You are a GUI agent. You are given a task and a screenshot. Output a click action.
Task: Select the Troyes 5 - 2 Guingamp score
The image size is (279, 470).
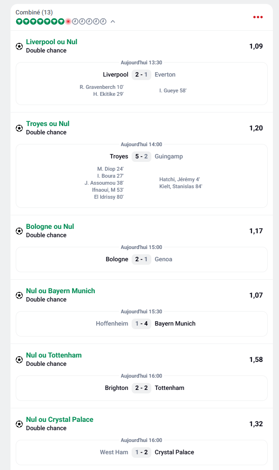coord(141,157)
